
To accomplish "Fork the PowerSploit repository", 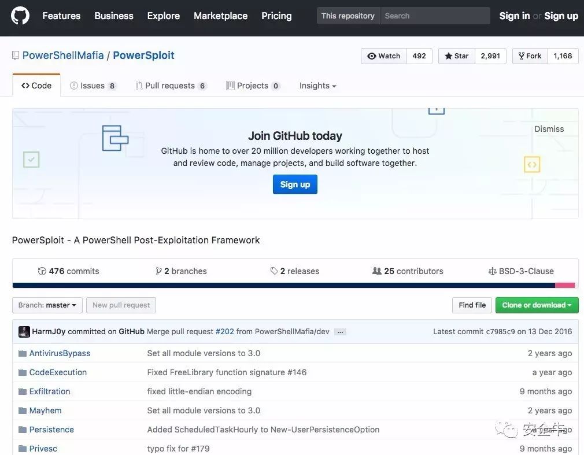I will pyautogui.click(x=530, y=56).
